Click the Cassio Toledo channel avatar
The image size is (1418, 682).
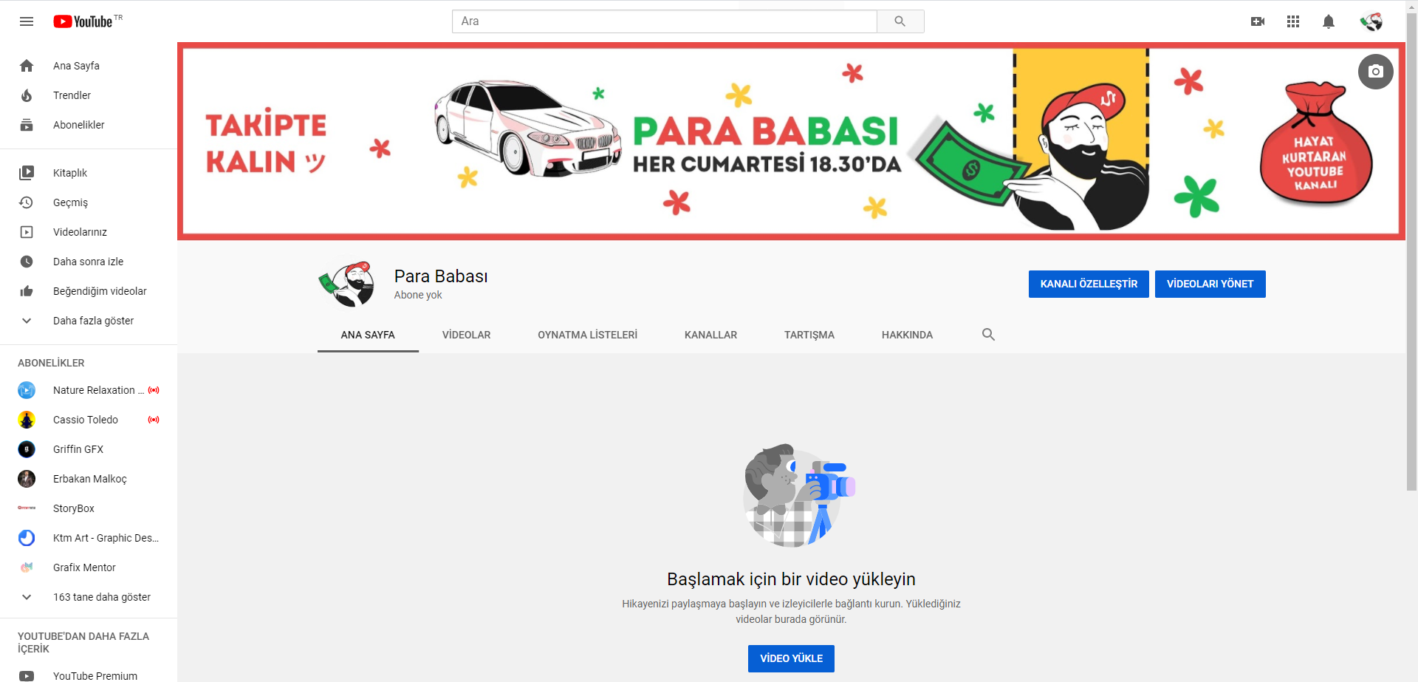click(x=27, y=420)
